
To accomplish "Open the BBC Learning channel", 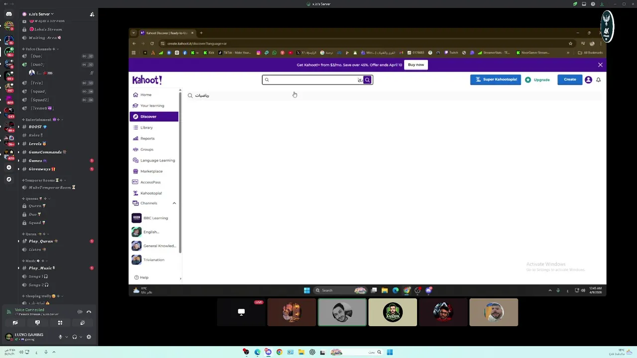I will (154, 218).
